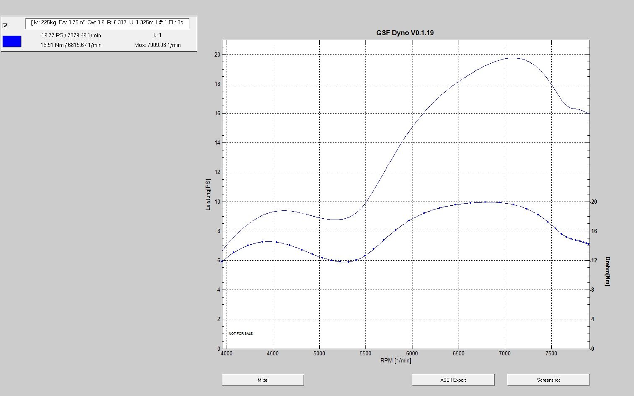The width and height of the screenshot is (634, 396).
Task: Click the 16 tick on the right torque axis
Action: [594, 231]
